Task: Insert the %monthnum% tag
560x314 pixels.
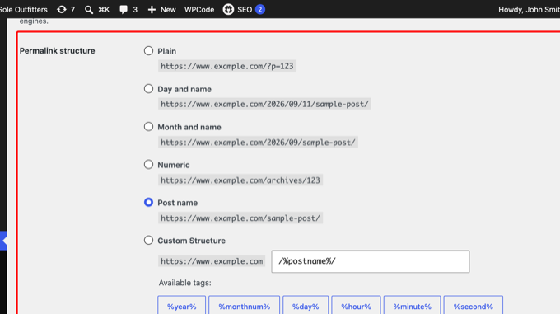Action: pos(245,306)
